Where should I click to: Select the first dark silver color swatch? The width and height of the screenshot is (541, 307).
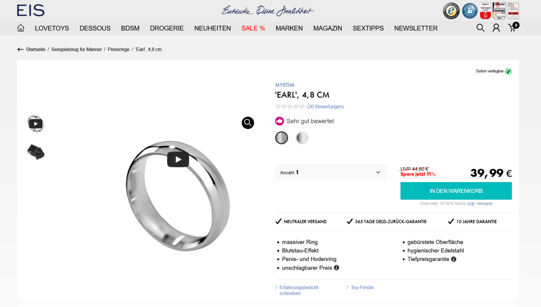point(282,138)
